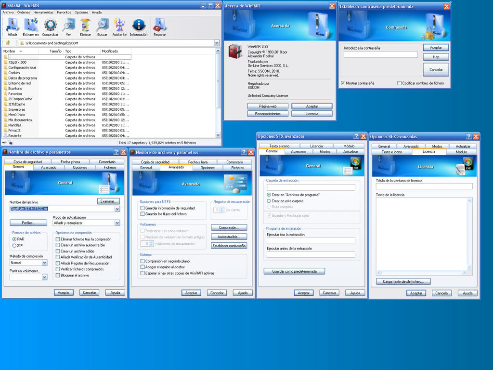Click Título de la ventana de licencia field

pos(424,186)
